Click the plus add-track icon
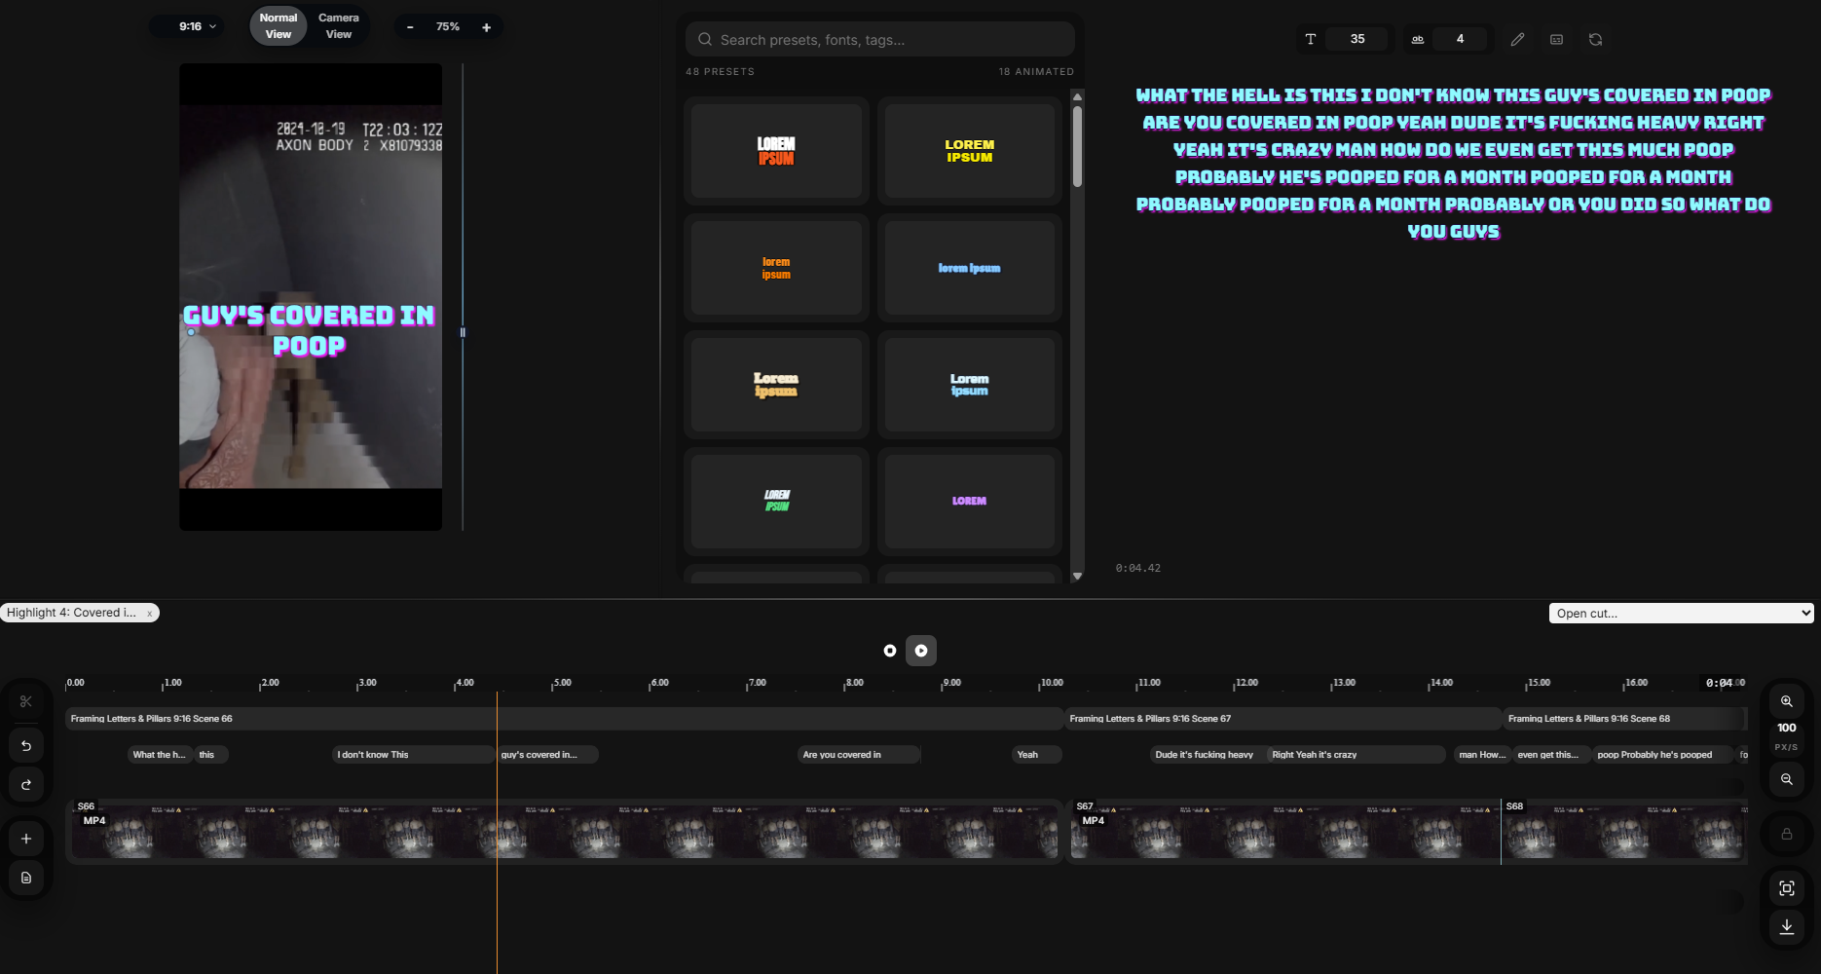Screen dimensions: 1821x974 pyautogui.click(x=26, y=839)
